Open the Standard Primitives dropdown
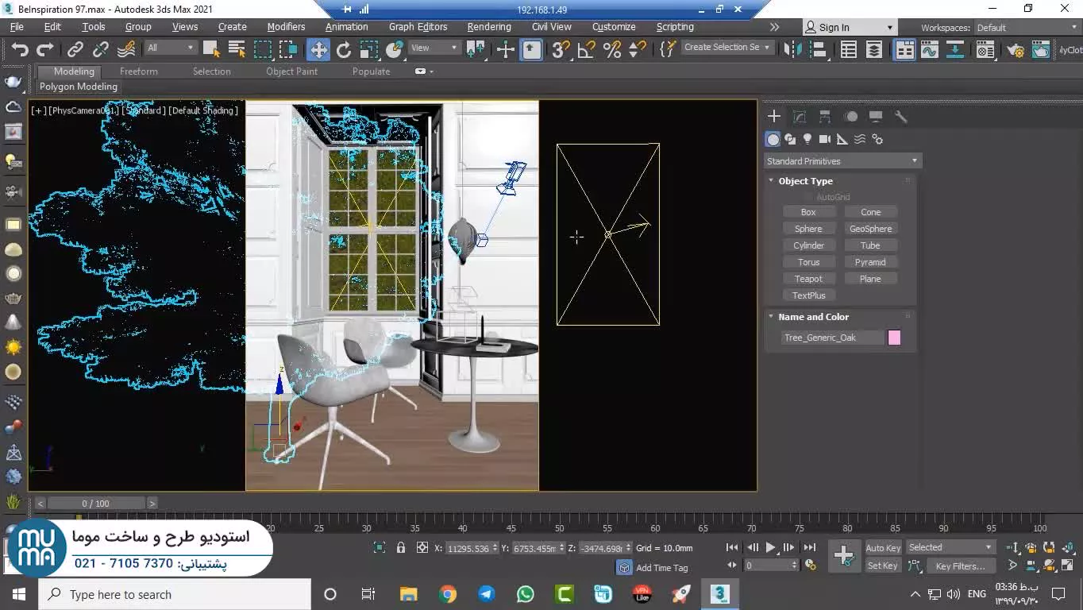This screenshot has height=610, width=1083. [842, 161]
